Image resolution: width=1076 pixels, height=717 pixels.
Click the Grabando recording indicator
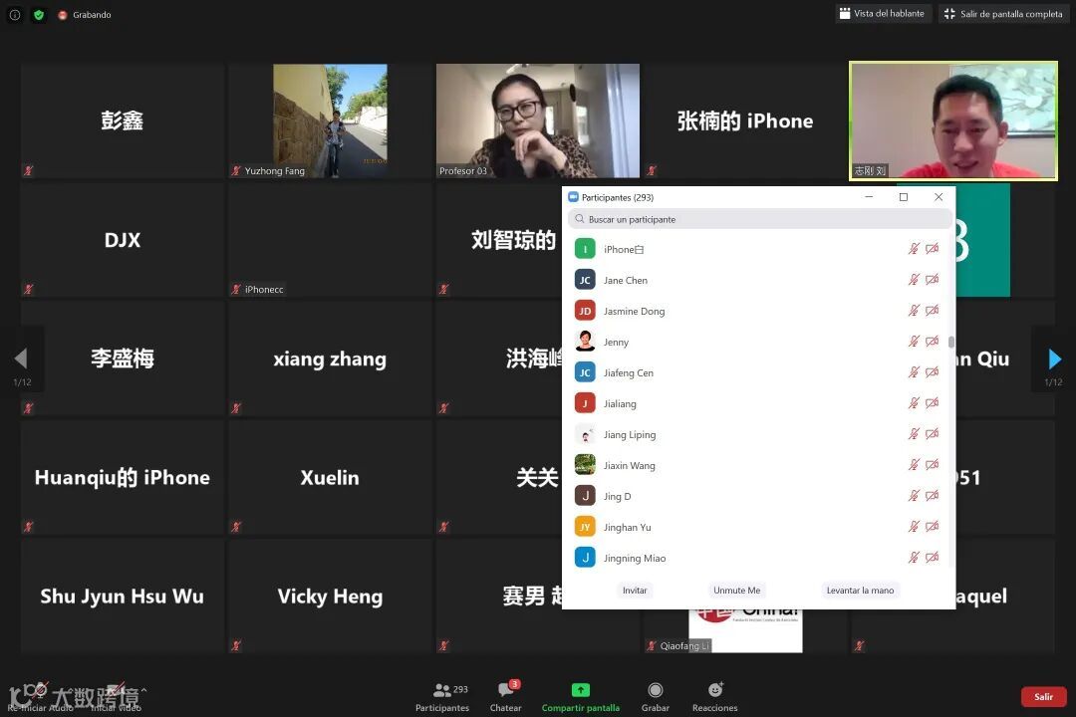pyautogui.click(x=85, y=14)
